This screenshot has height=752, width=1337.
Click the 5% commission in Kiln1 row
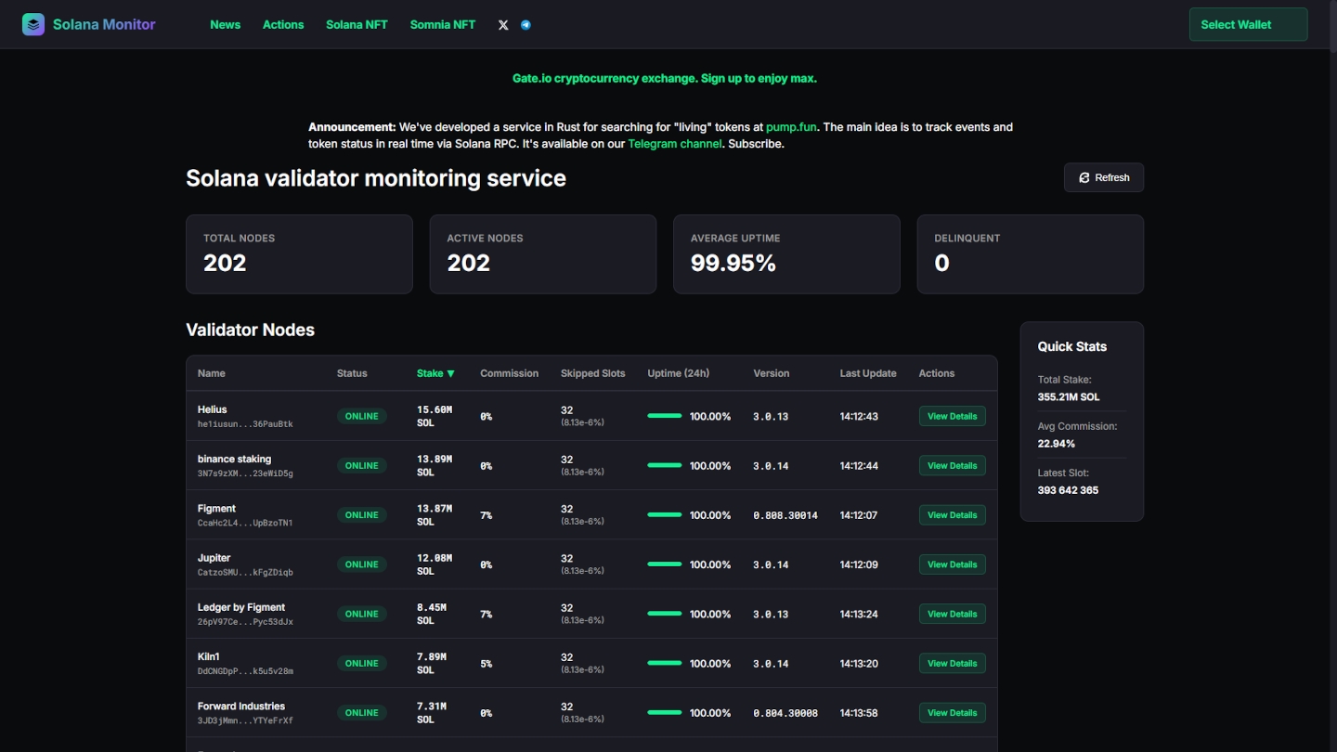[486, 664]
